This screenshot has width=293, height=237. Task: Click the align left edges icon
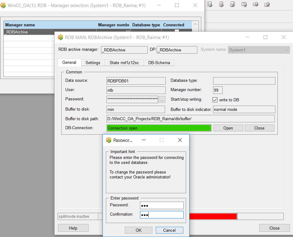[x=210, y=4]
